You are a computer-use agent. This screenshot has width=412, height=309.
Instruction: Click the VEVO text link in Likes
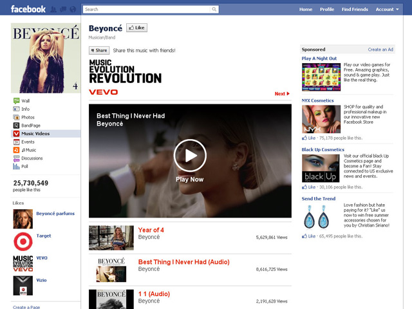tap(42, 257)
